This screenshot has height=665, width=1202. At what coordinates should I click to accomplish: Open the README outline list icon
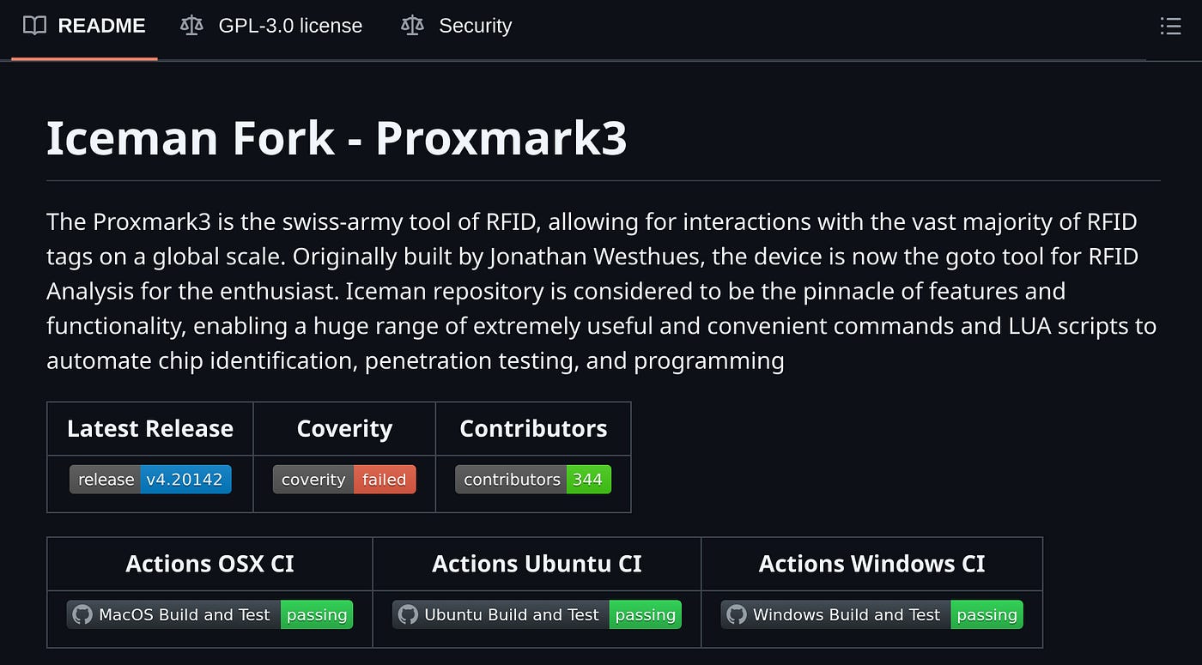point(1170,27)
